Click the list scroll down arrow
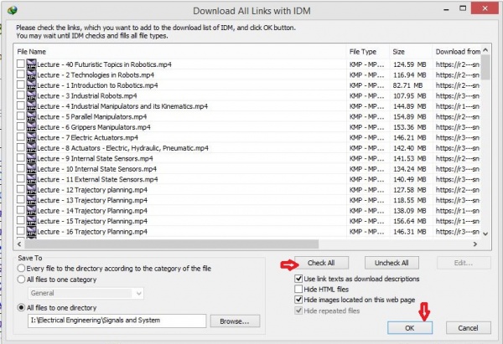Screen dimensions: 503x344 point(485,234)
